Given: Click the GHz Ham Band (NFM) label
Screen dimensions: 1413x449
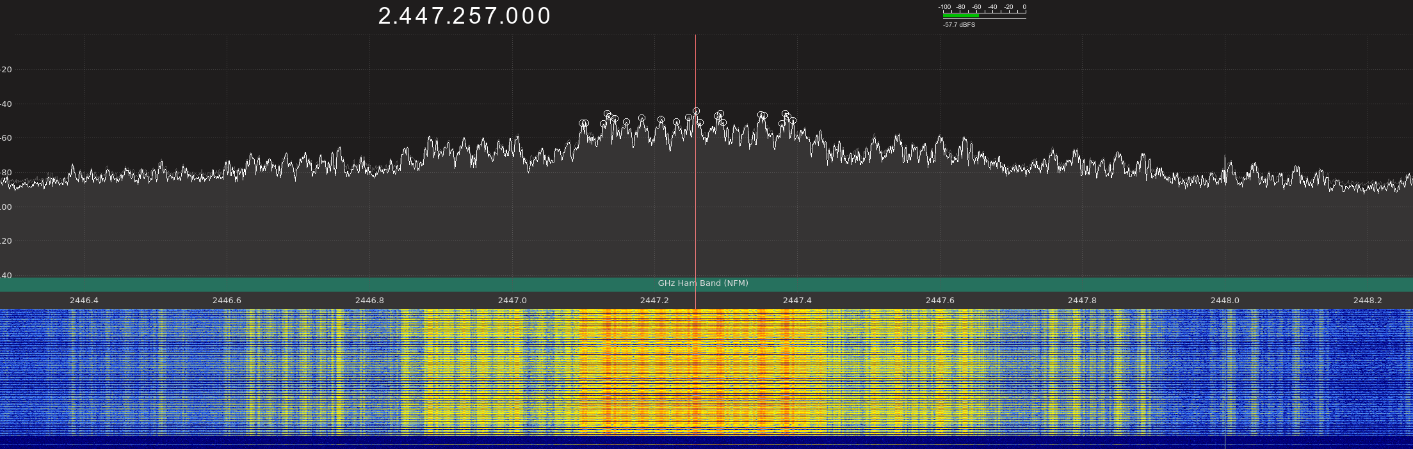Looking at the screenshot, I should 703,283.
